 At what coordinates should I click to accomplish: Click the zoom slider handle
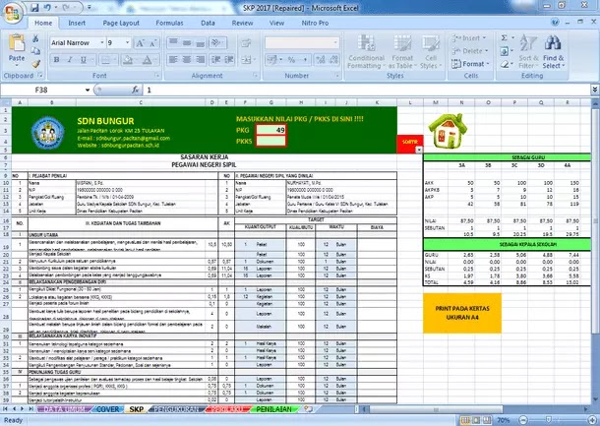(x=548, y=420)
